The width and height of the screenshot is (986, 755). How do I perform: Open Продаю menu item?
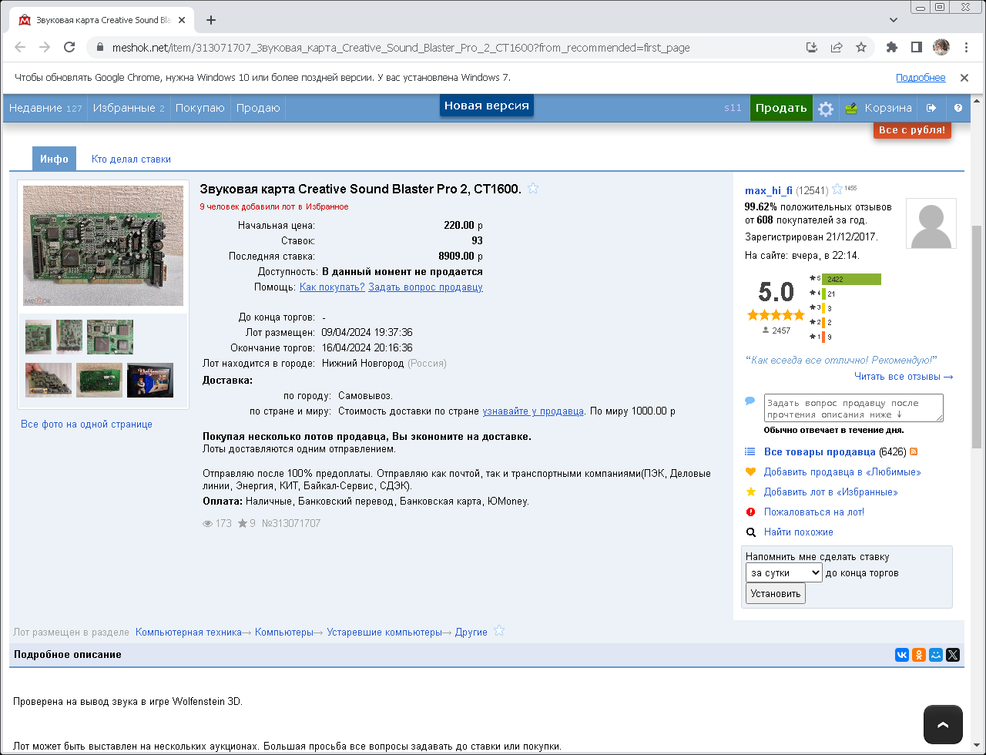click(258, 108)
